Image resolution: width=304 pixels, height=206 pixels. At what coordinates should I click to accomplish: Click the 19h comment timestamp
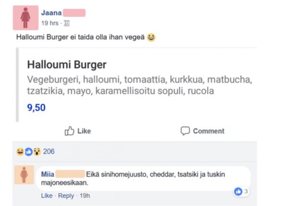tap(84, 196)
